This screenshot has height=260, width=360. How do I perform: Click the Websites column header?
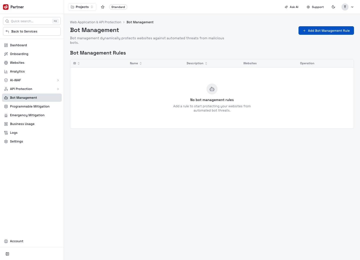point(250,63)
